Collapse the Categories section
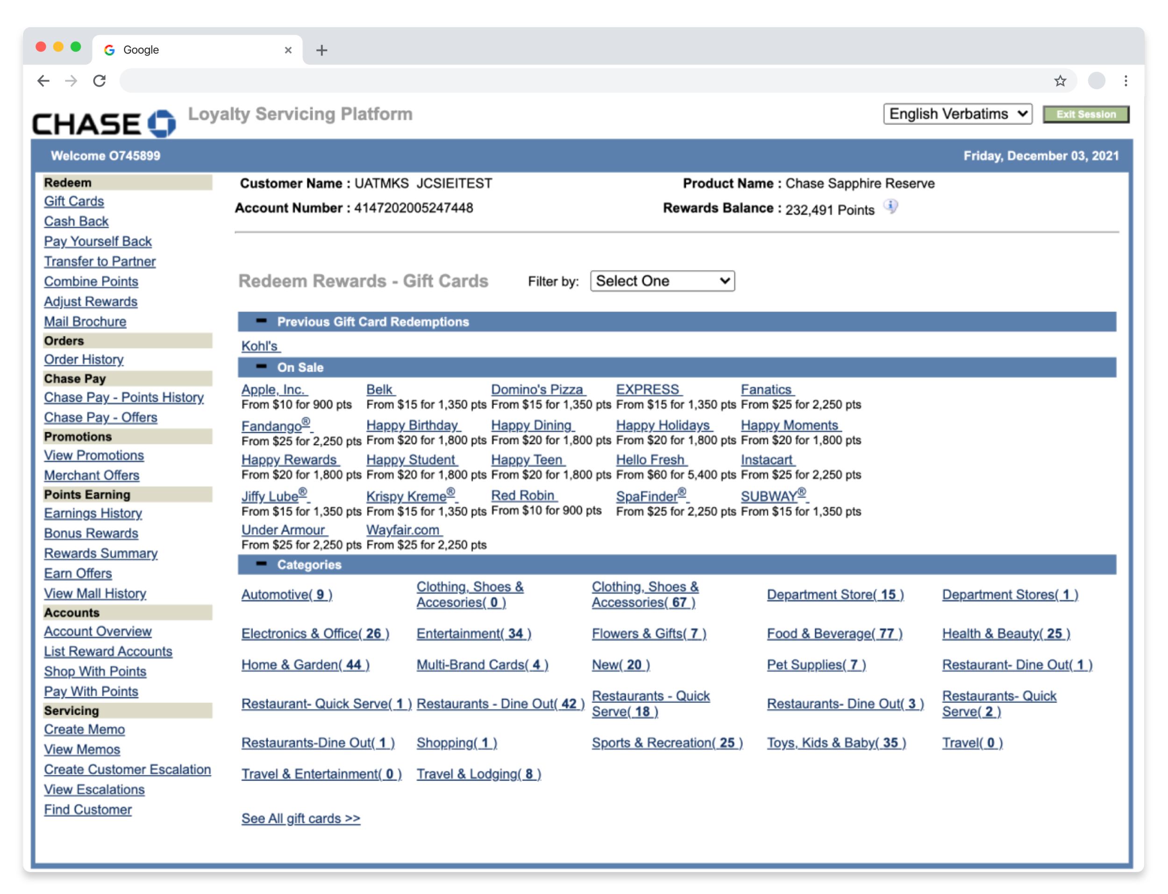Viewport: 1168px width, 894px height. point(261,564)
